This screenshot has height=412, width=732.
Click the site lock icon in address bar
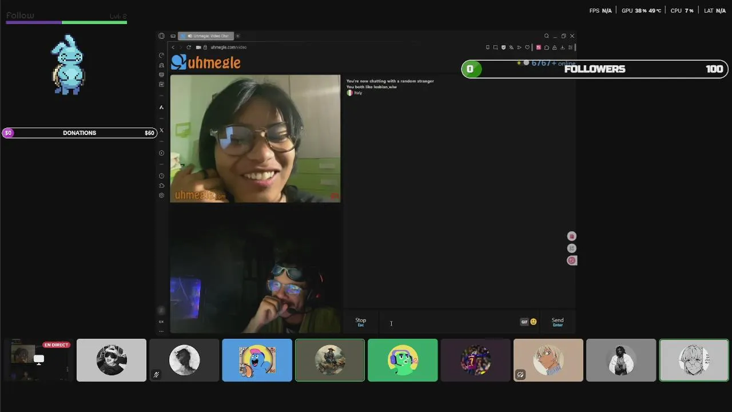coord(206,47)
